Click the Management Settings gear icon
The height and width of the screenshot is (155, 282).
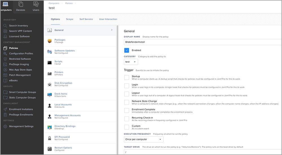pos(5,126)
